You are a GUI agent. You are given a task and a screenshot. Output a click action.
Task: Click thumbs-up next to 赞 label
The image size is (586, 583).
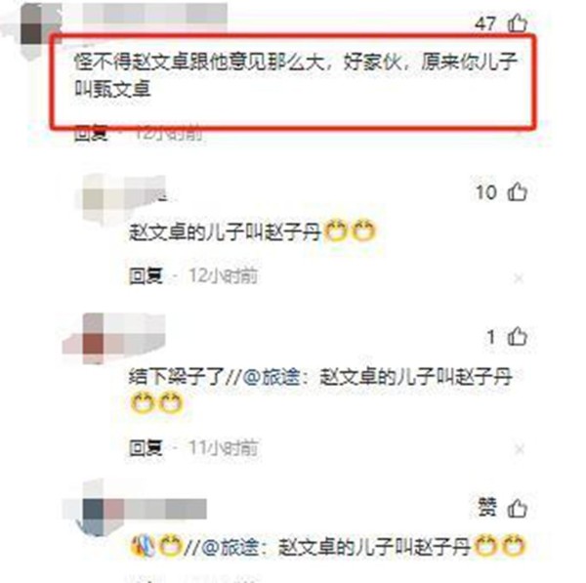(518, 509)
